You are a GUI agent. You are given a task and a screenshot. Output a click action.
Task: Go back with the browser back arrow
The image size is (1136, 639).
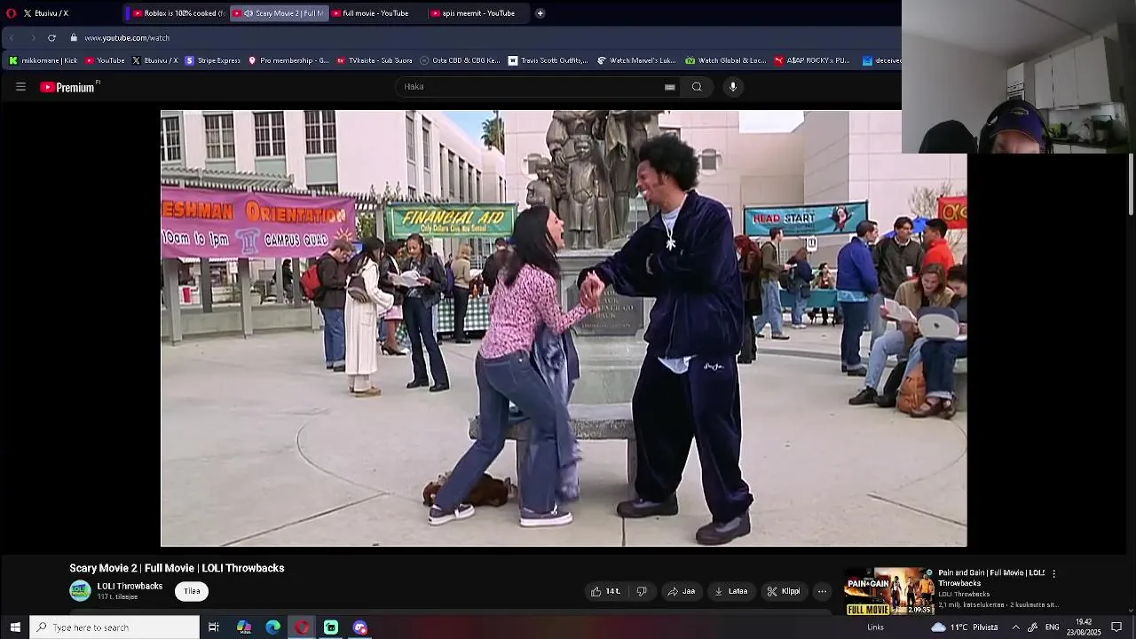point(12,38)
